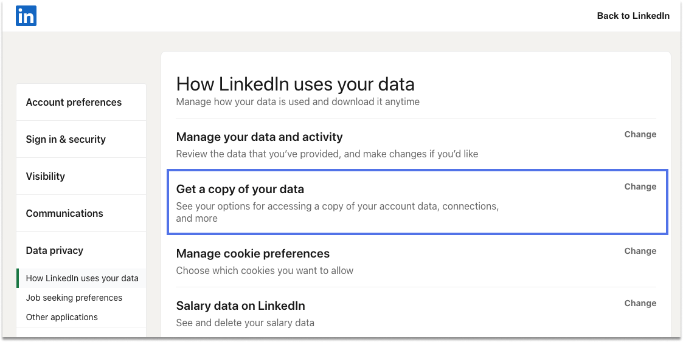683x342 pixels.
Task: Select the Visibility sidebar section
Action: 45,176
